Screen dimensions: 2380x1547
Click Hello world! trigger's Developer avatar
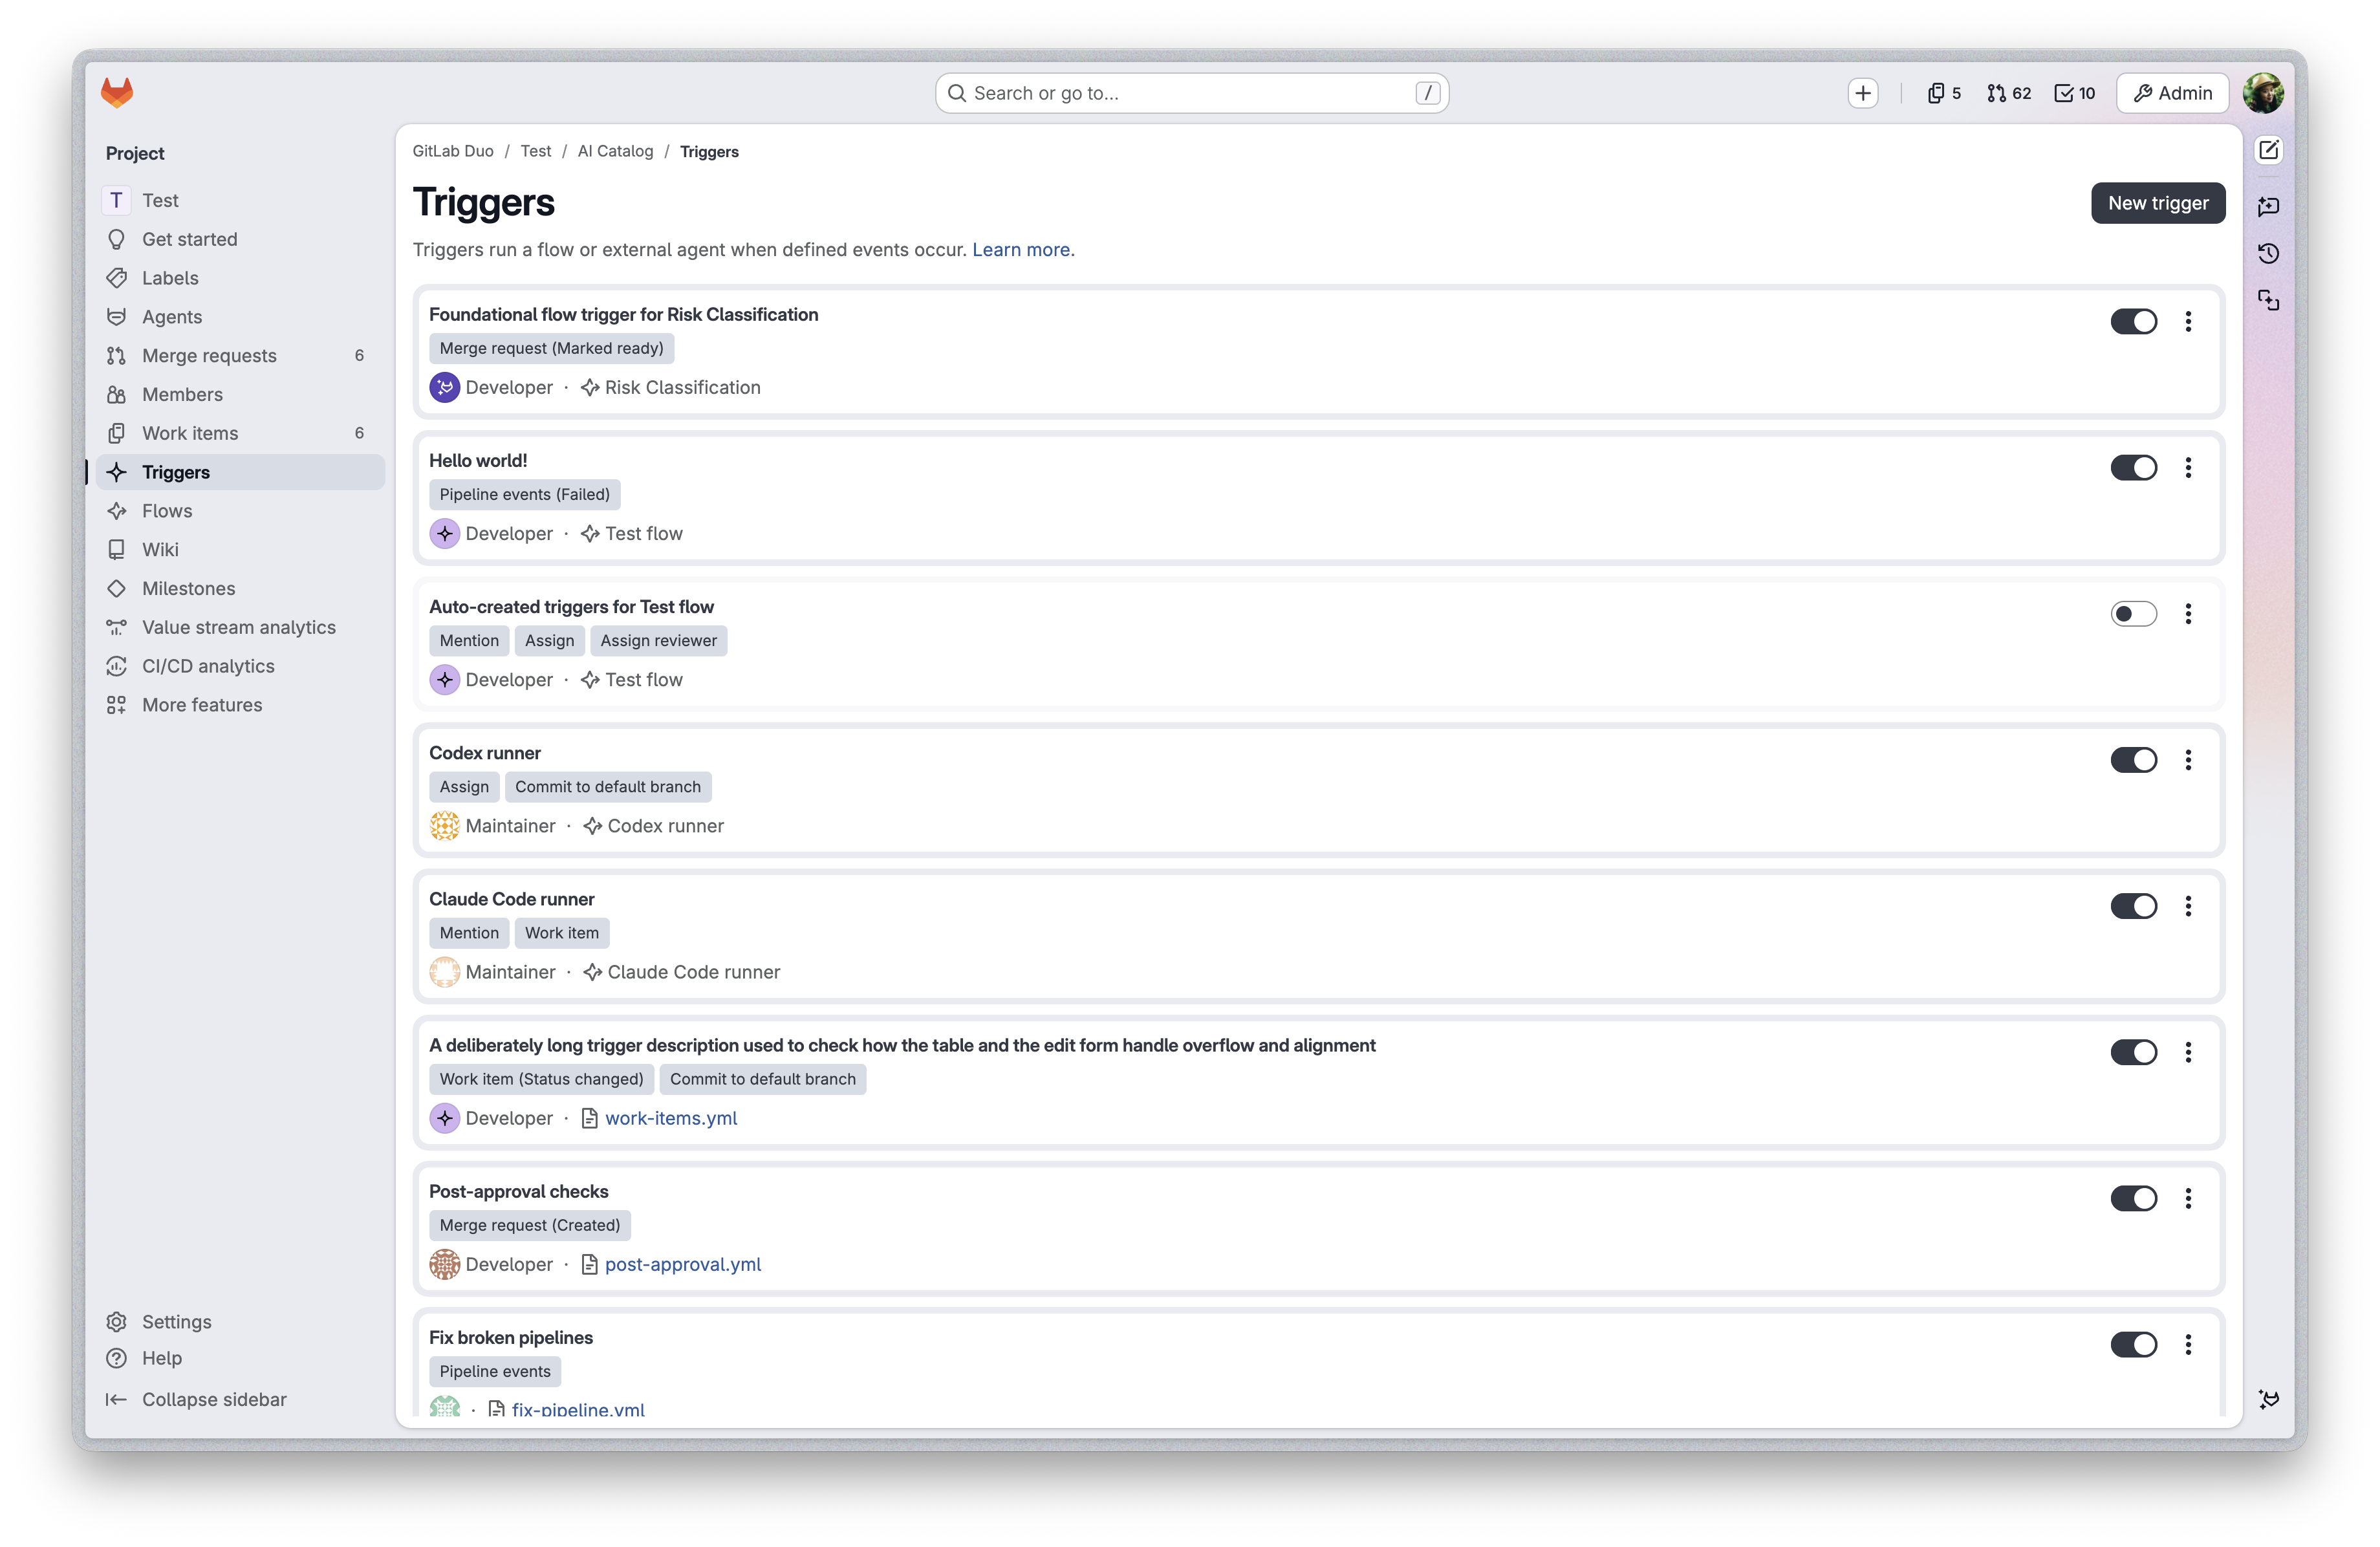(x=444, y=533)
